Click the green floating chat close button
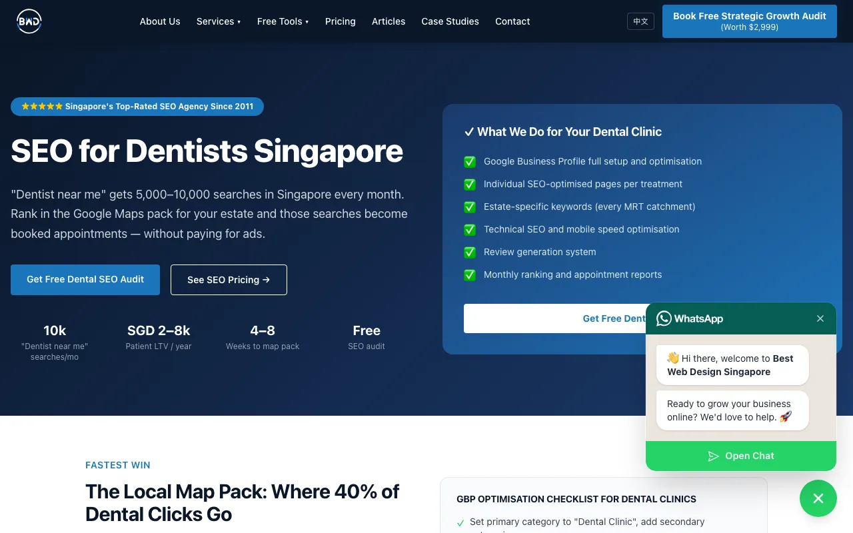The image size is (853, 533). coord(818,498)
